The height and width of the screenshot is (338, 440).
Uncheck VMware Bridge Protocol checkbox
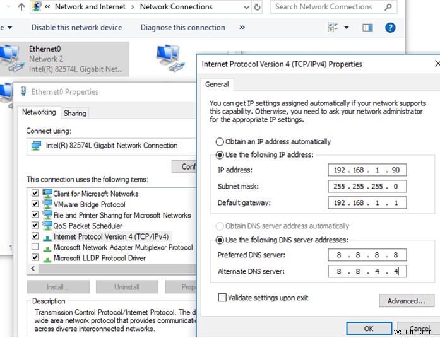tap(35, 204)
